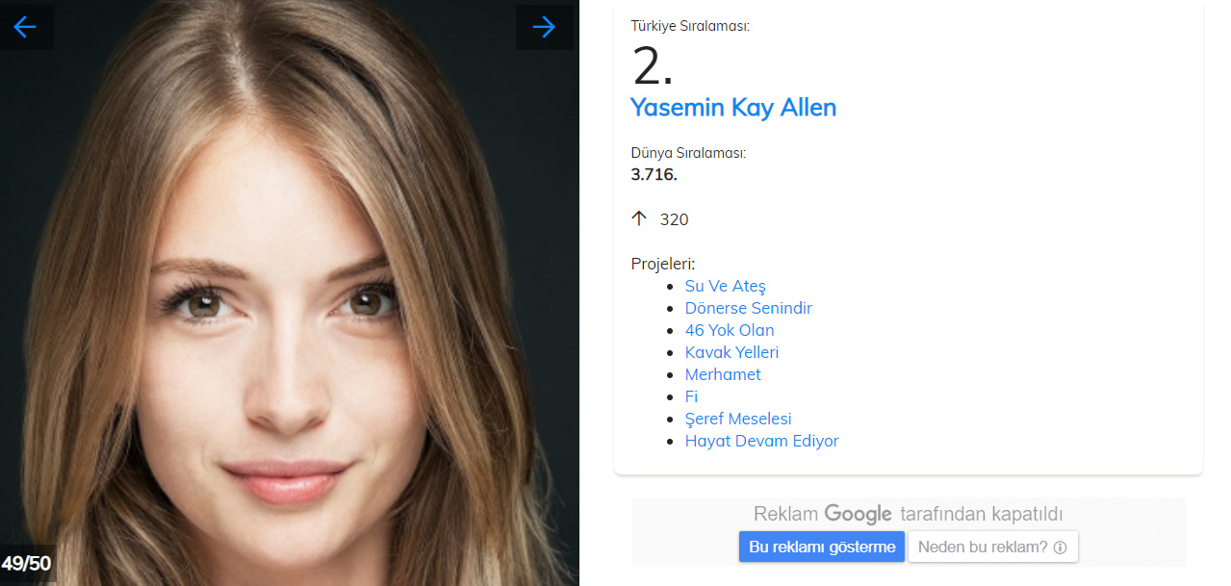The height and width of the screenshot is (586, 1231).
Task: Go to the Kavak Yelleri project
Action: 731,352
